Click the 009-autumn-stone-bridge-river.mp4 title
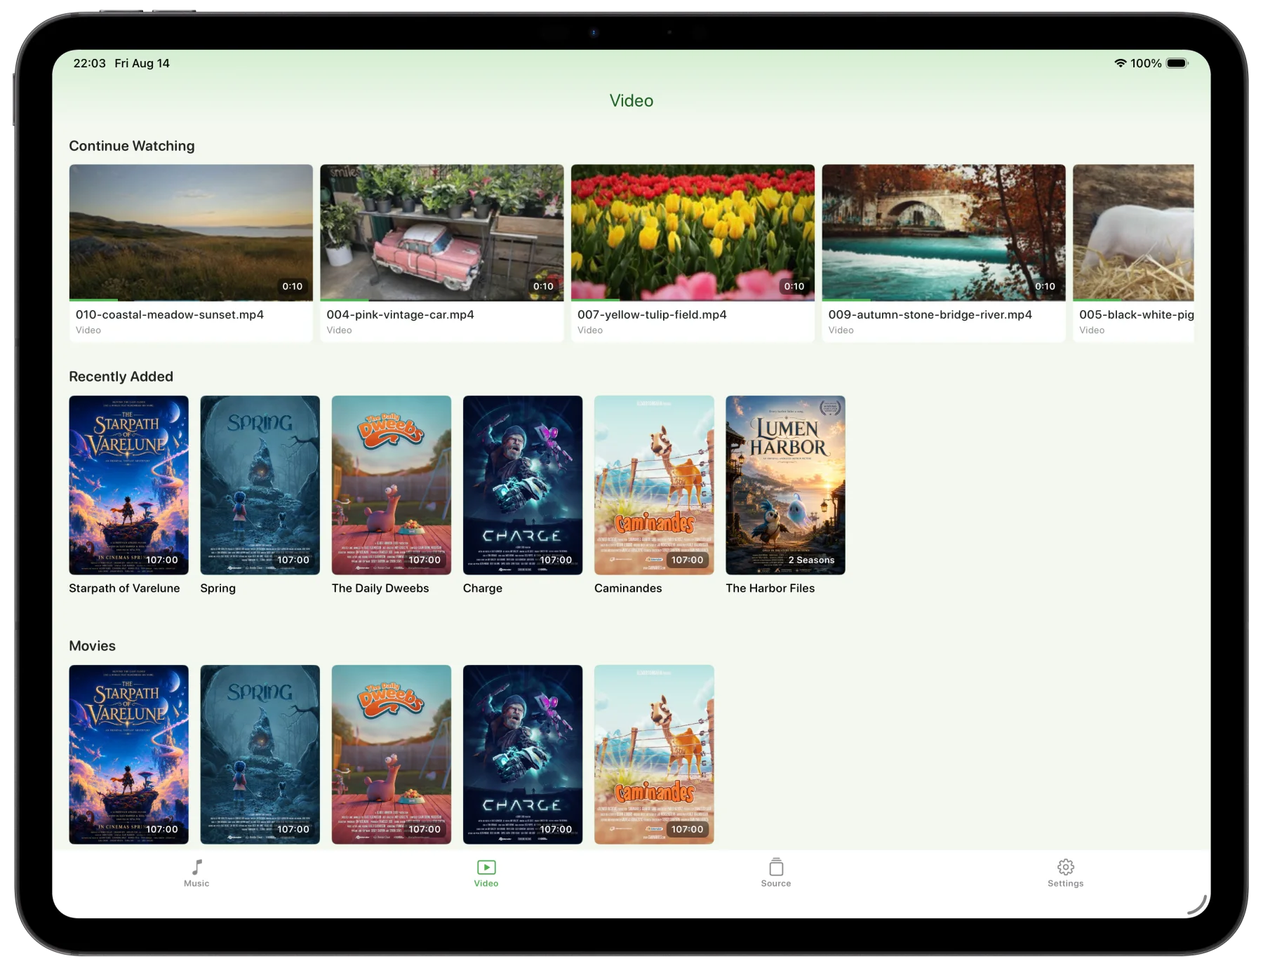 coord(930,314)
